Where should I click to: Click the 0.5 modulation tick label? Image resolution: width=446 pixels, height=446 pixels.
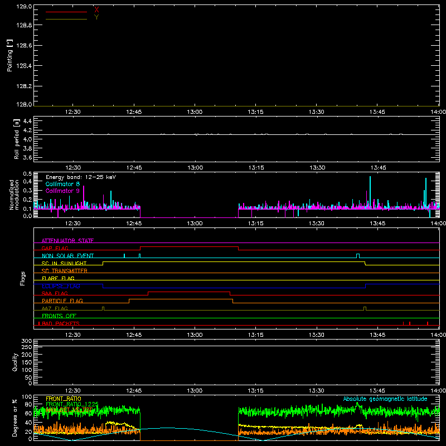(x=27, y=174)
